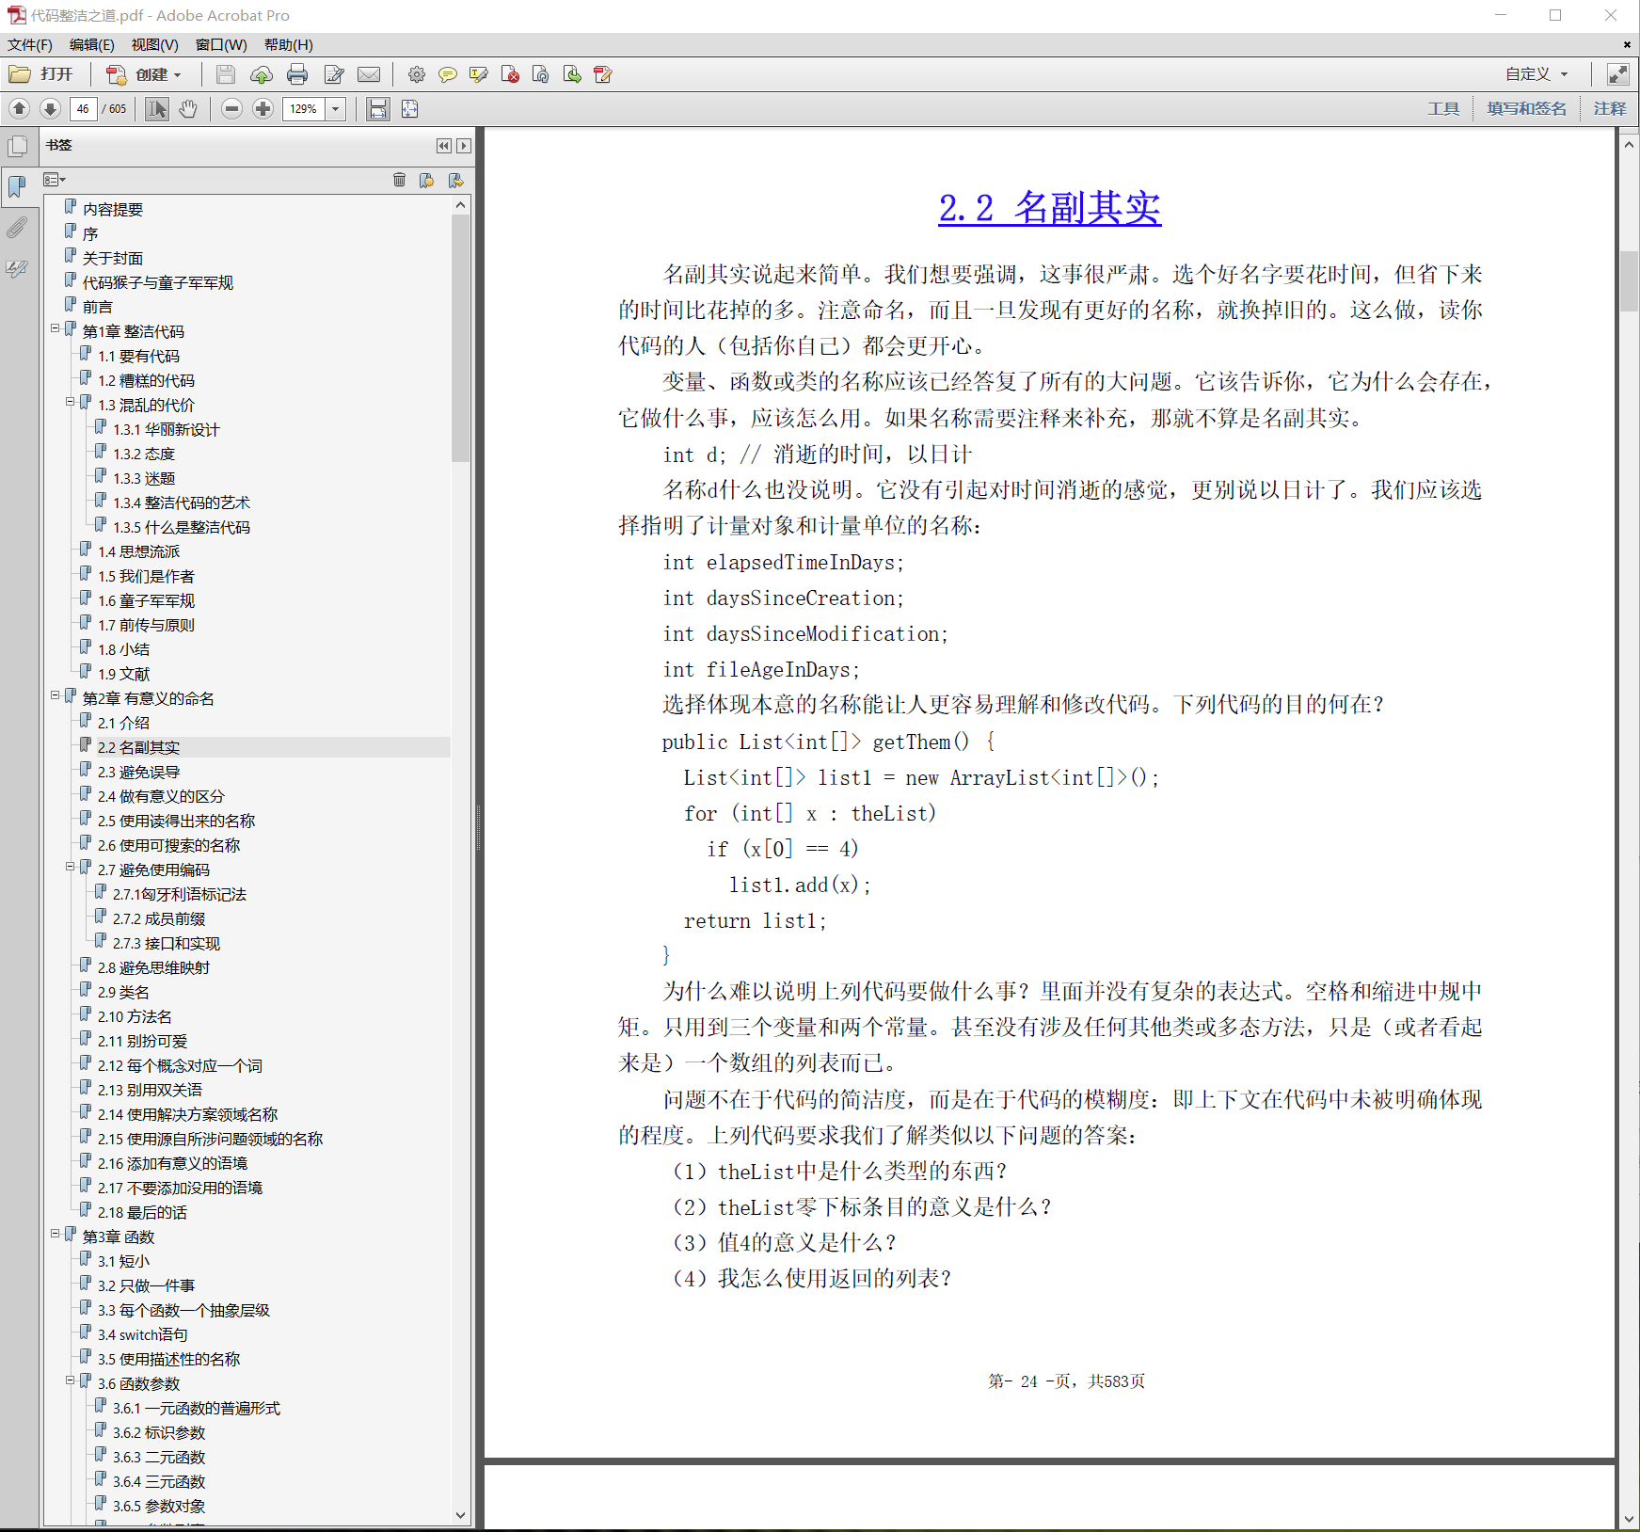This screenshot has width=1640, height=1532.
Task: Go to the next page with the down arrow
Action: (x=51, y=109)
